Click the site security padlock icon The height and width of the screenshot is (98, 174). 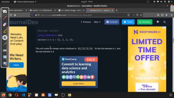(36, 15)
